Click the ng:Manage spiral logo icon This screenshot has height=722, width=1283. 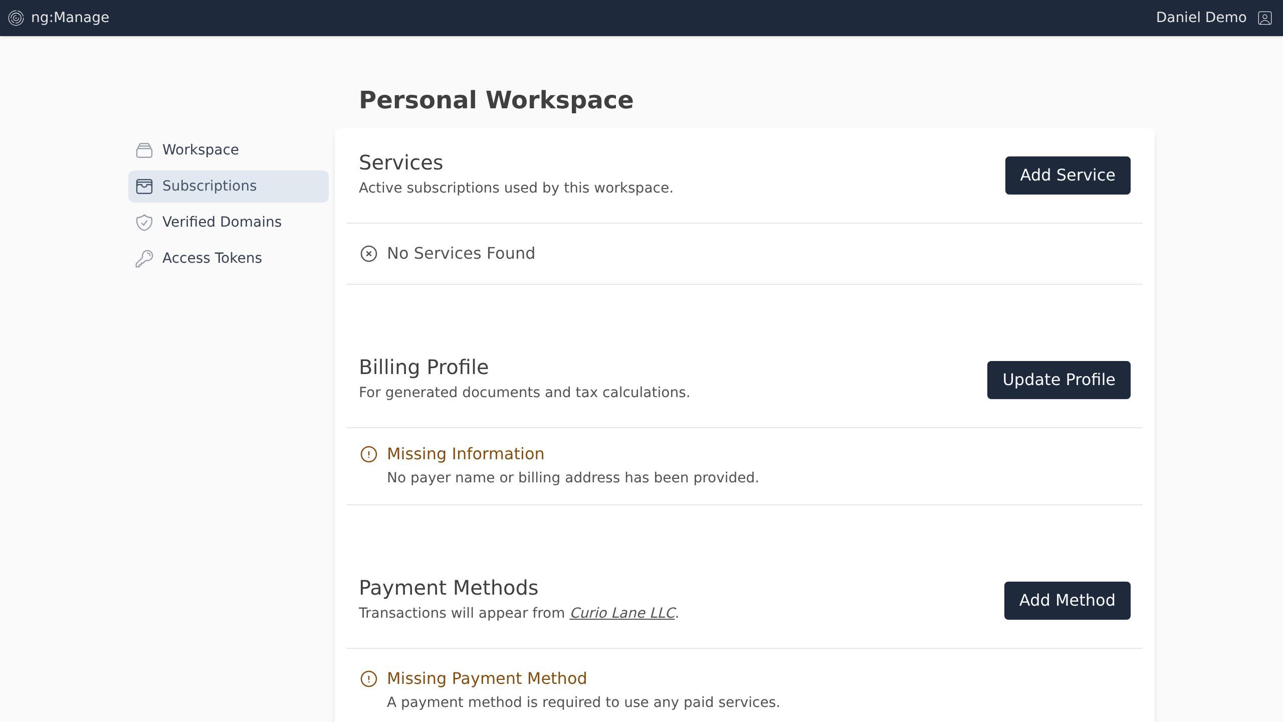(16, 18)
